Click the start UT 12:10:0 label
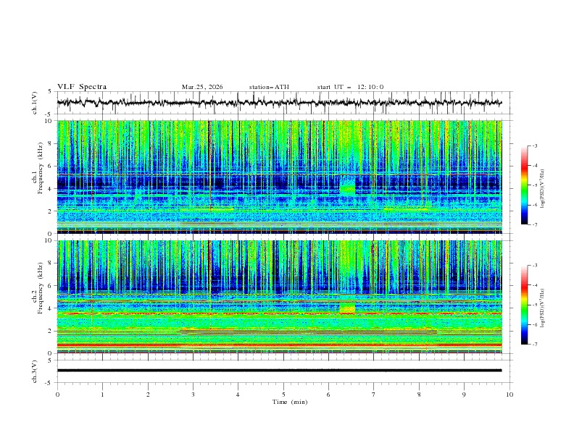 350,87
